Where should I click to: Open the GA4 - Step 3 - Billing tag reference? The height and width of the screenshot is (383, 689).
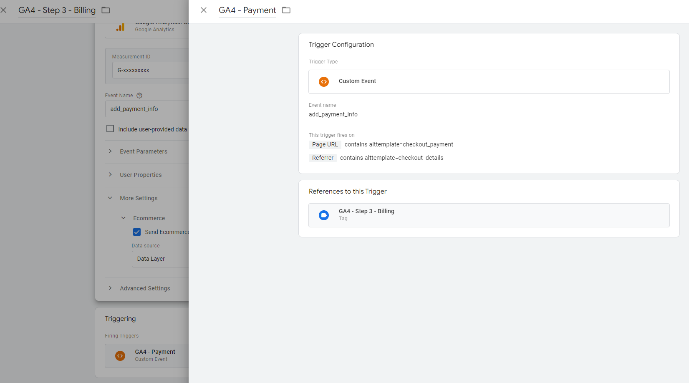(489, 215)
